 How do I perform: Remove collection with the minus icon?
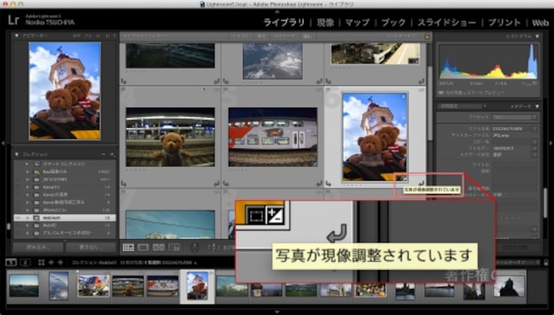pyautogui.click(x=103, y=154)
